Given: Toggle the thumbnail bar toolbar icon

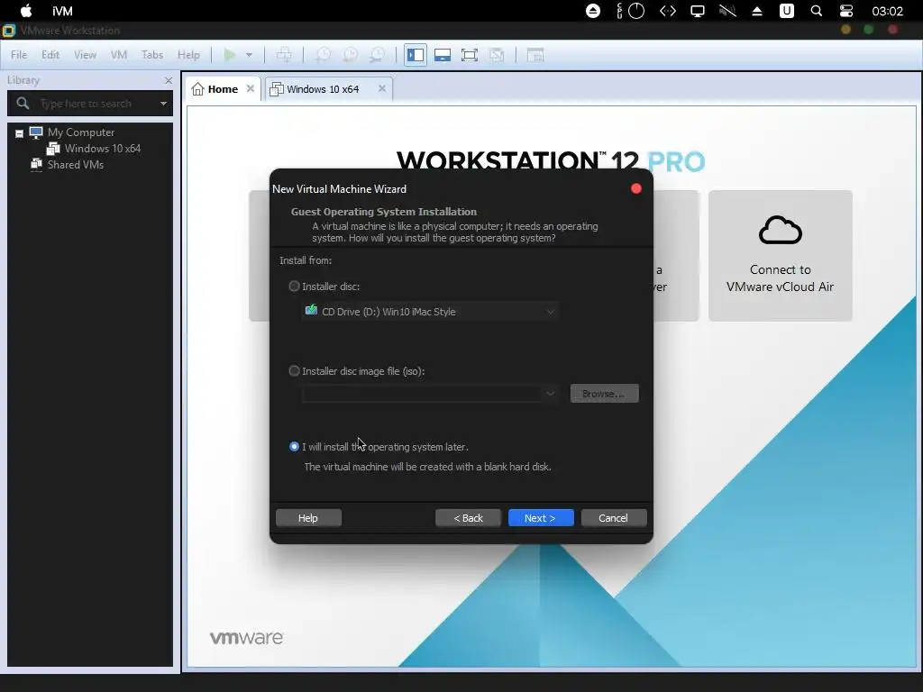Looking at the screenshot, I should click(x=443, y=55).
